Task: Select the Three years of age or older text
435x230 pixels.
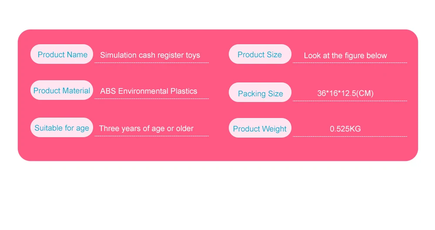Action: tap(146, 128)
